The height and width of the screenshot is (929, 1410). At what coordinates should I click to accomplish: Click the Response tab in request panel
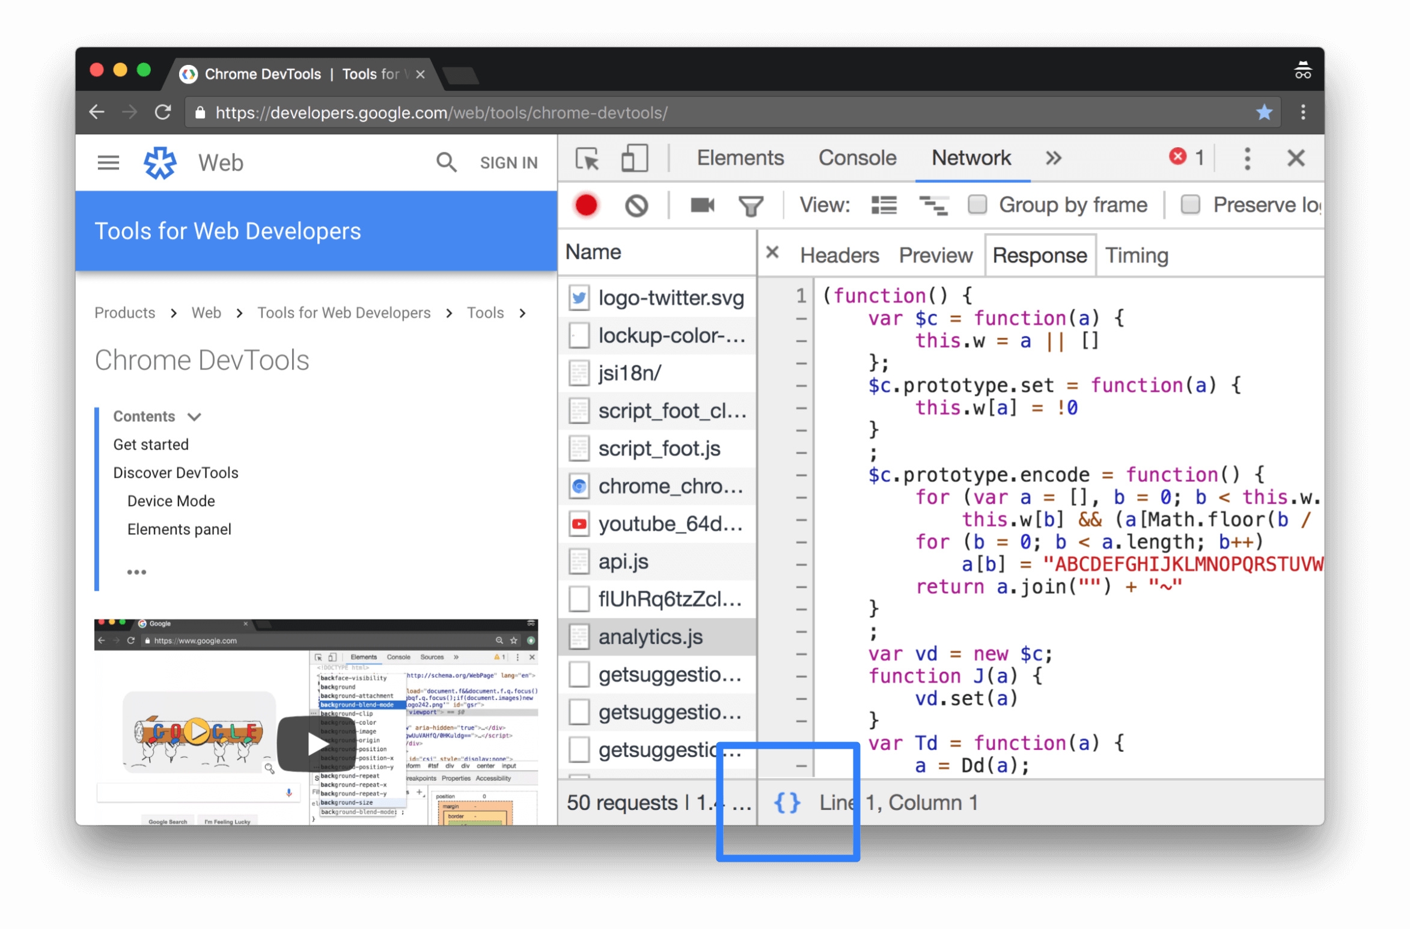point(1038,254)
